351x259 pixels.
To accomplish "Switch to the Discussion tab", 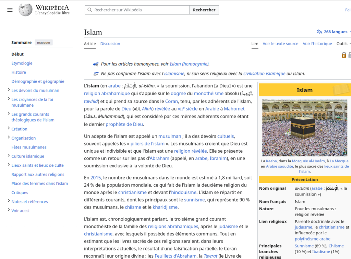I will 110,44.
